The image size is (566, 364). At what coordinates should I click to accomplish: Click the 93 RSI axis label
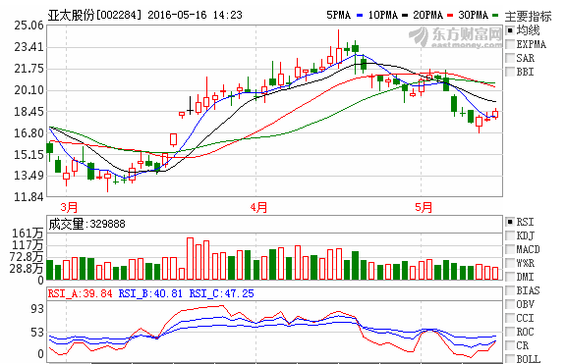point(37,309)
